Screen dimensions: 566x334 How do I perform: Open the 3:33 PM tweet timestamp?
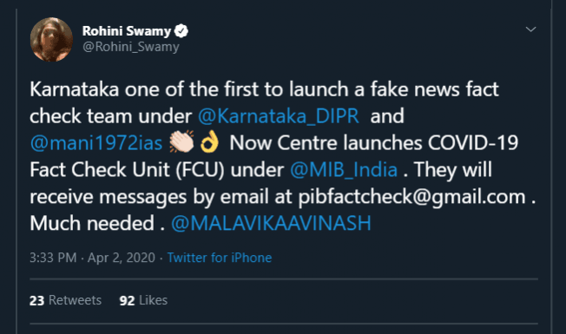(x=53, y=258)
